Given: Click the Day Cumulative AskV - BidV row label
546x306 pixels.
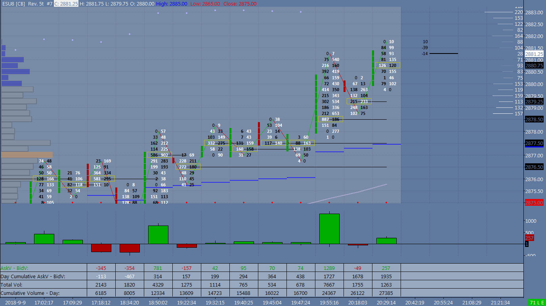Looking at the screenshot, I should tap(33, 276).
